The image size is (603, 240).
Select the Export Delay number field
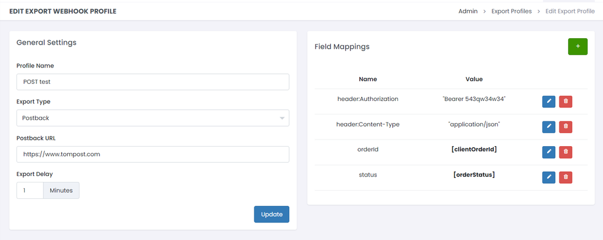pos(29,191)
